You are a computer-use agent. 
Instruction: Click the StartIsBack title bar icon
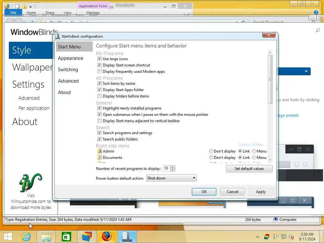click(x=57, y=36)
